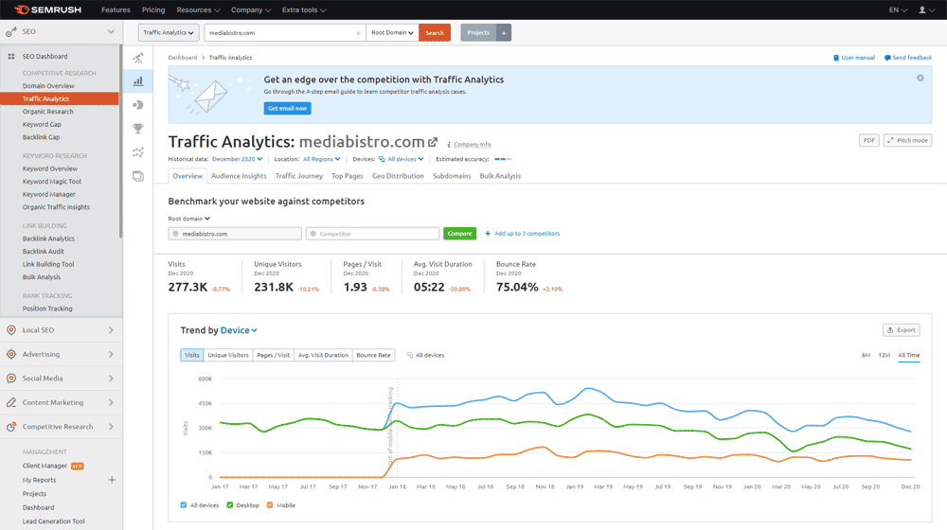
Task: Open the Root domain benchmark dropdown
Action: click(189, 219)
